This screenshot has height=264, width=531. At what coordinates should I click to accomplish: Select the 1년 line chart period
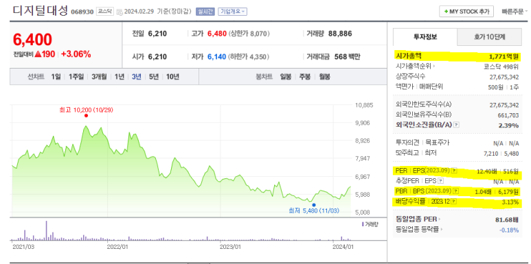(120, 77)
